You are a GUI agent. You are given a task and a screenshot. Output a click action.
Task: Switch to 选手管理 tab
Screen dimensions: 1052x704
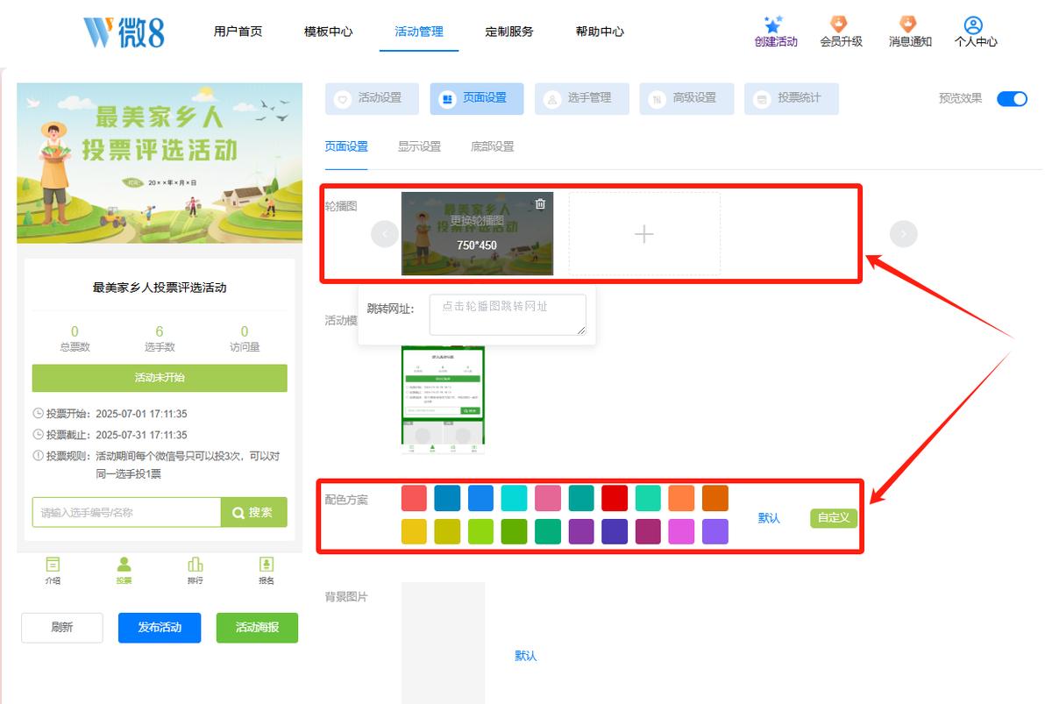pyautogui.click(x=582, y=99)
